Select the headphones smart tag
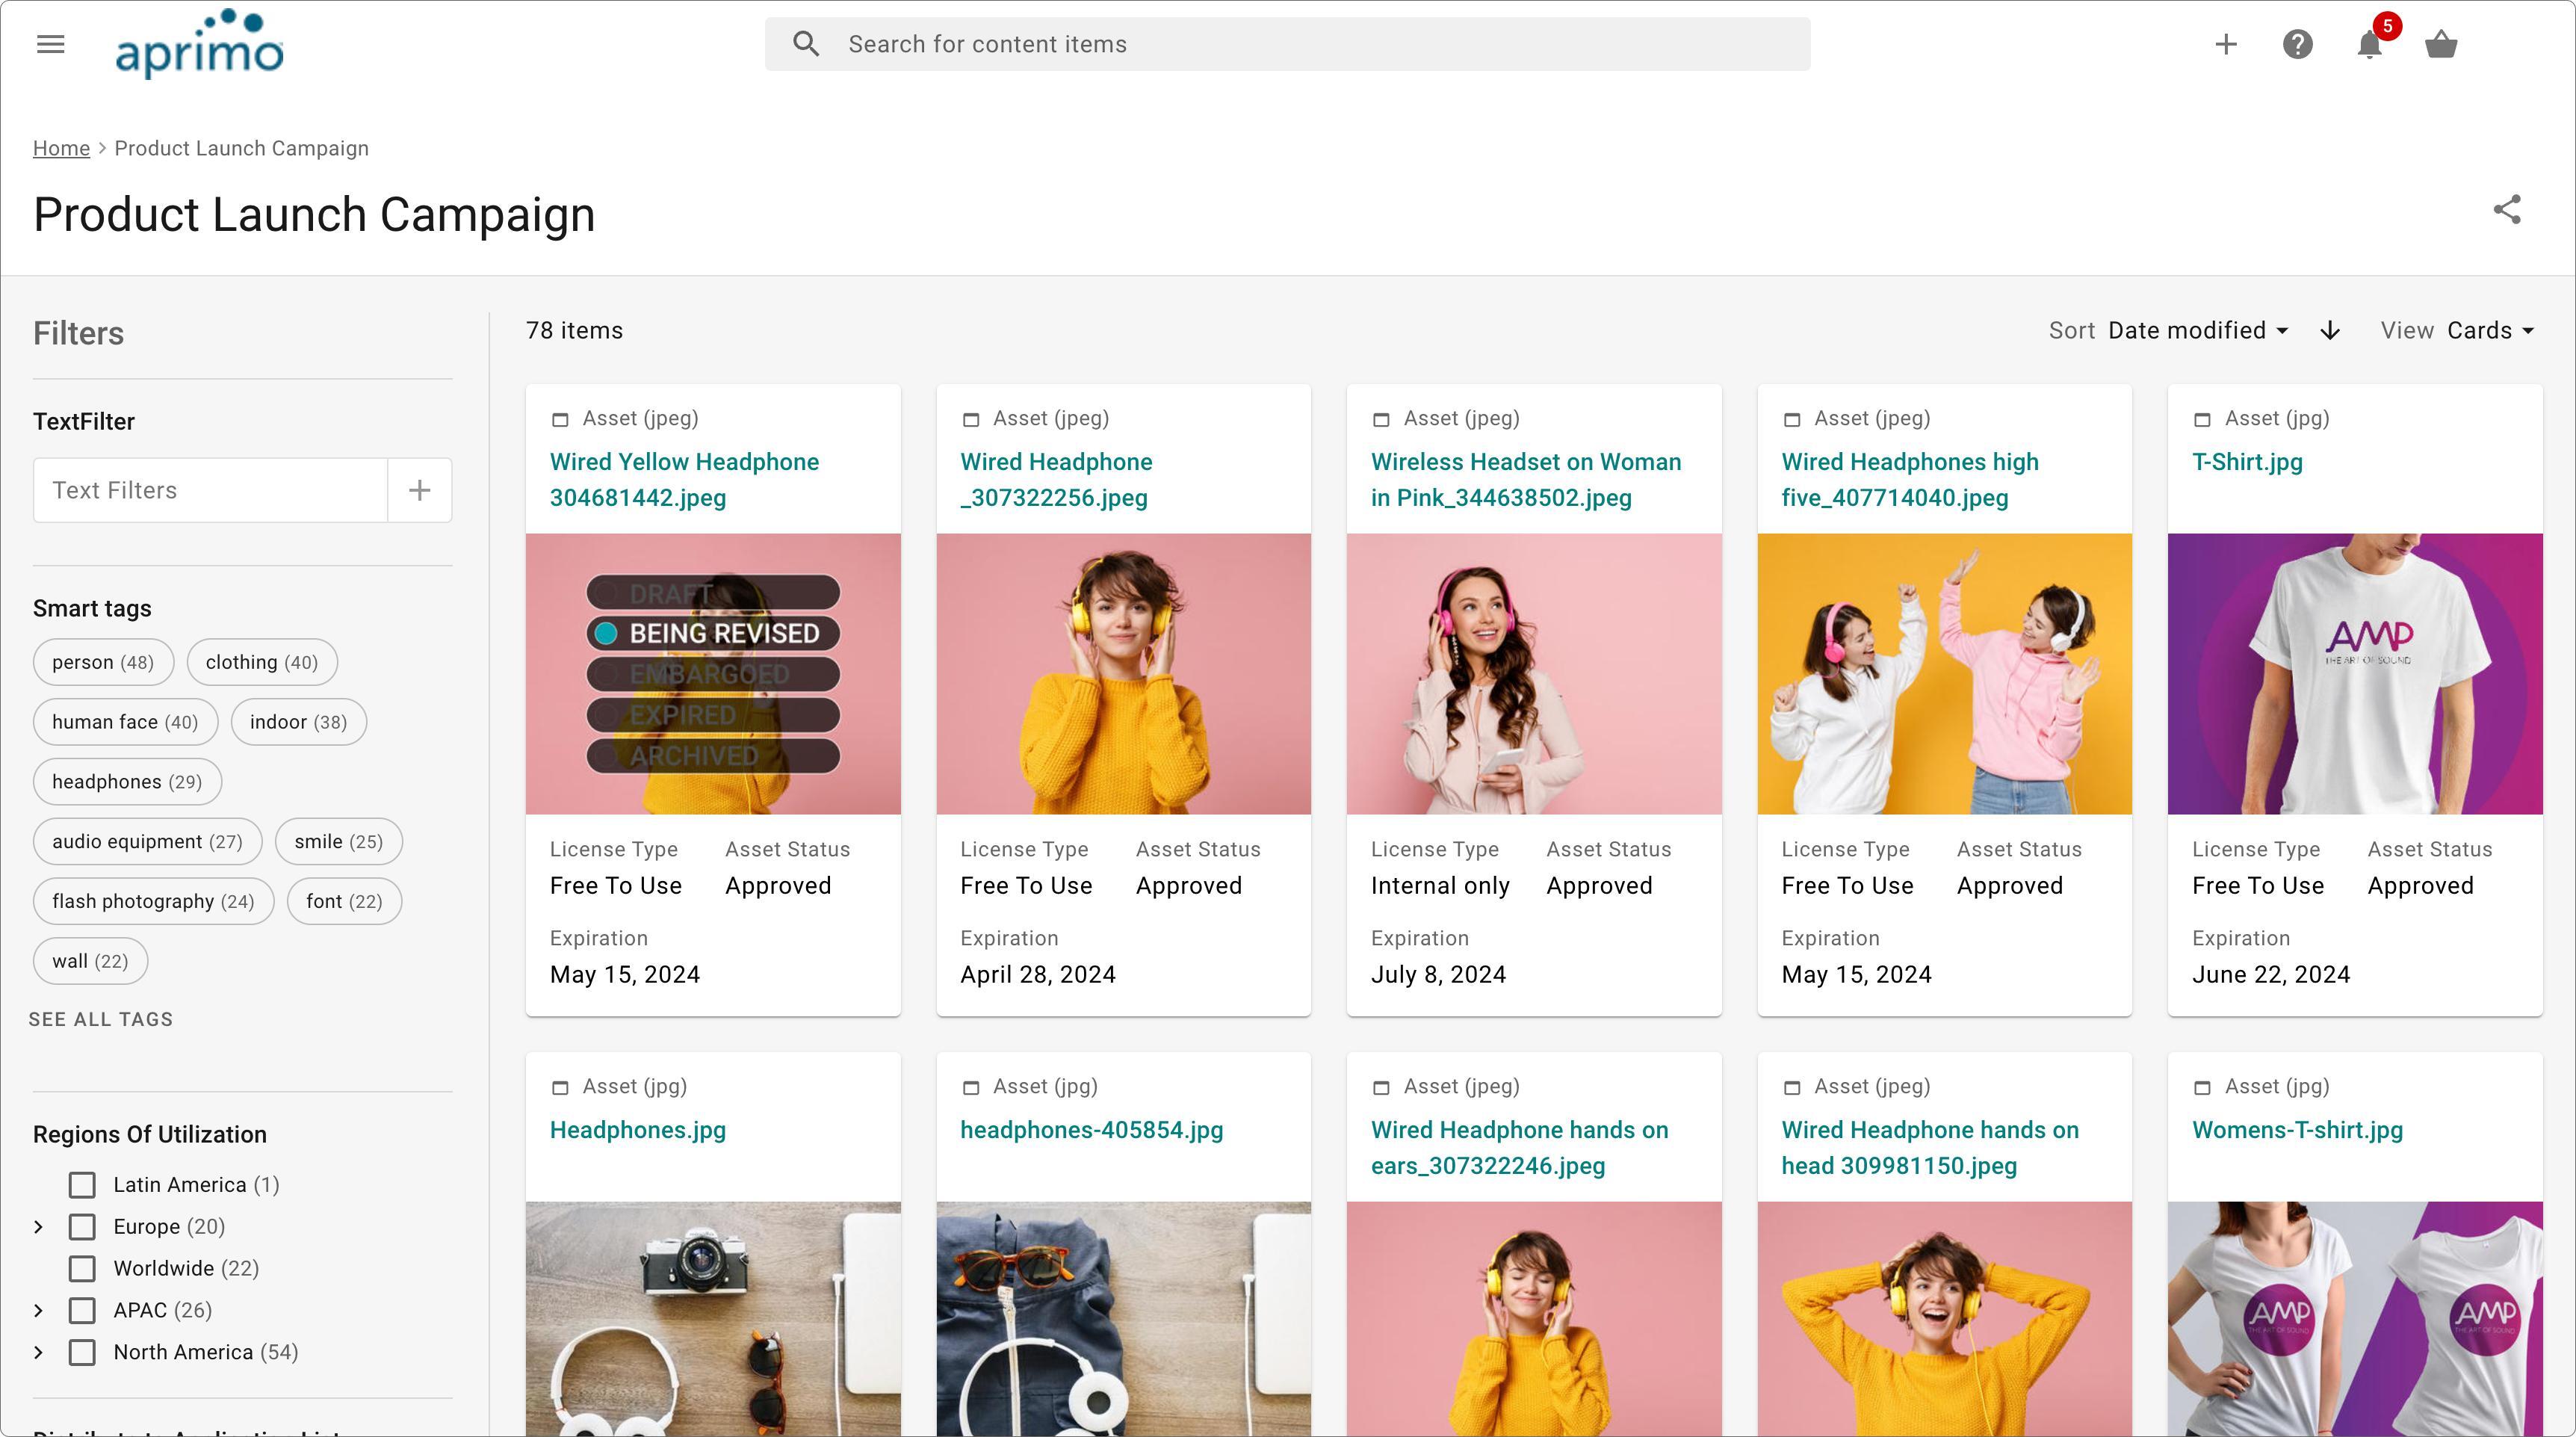 pos(127,782)
